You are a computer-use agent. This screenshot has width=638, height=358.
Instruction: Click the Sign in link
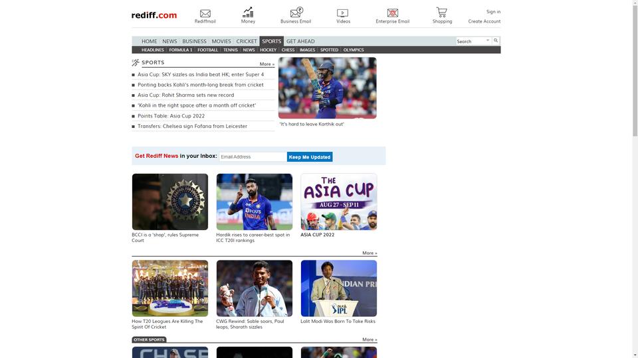(493, 12)
